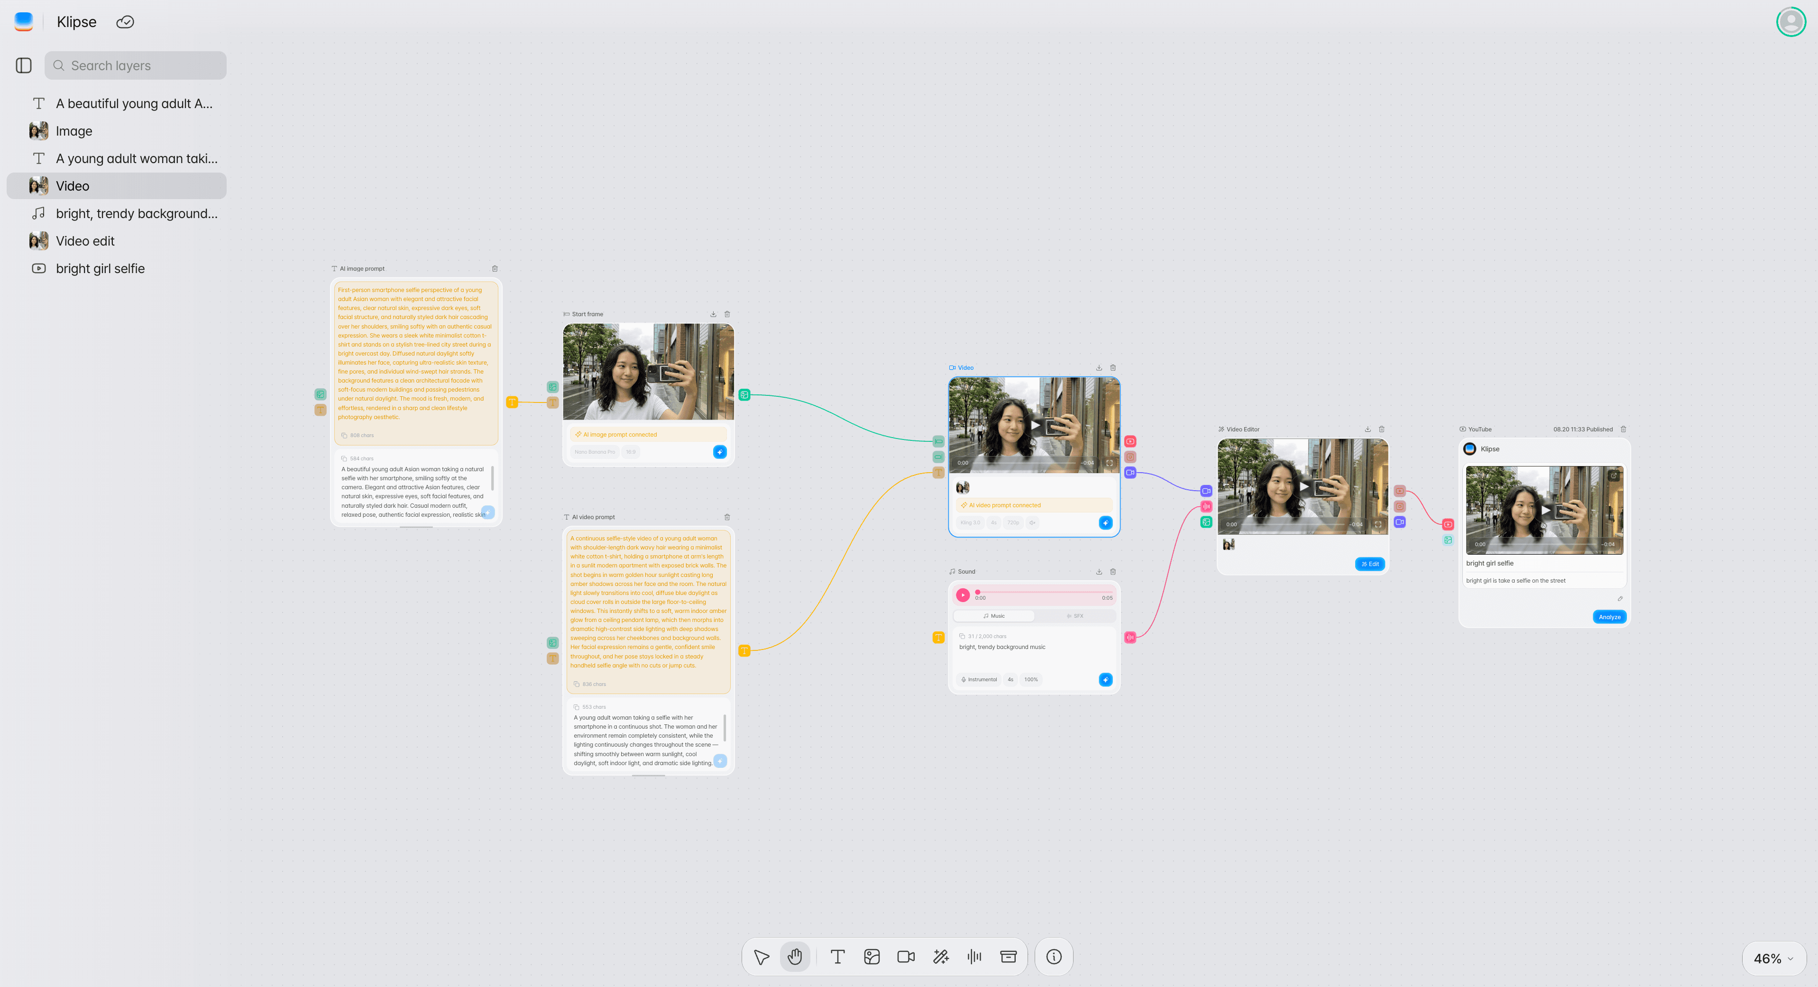Click the YouTube output port on Video node
The image size is (1818, 987).
1130,442
